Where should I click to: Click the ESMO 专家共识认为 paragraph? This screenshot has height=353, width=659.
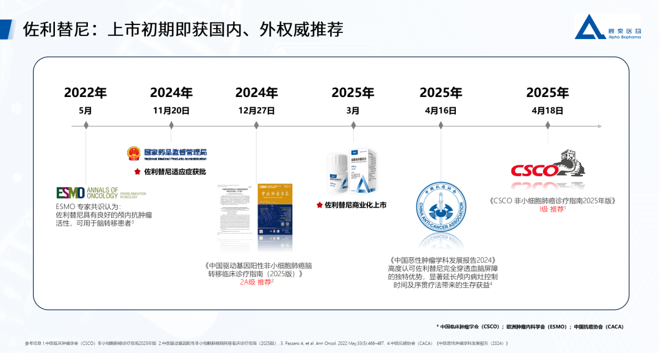[104, 215]
